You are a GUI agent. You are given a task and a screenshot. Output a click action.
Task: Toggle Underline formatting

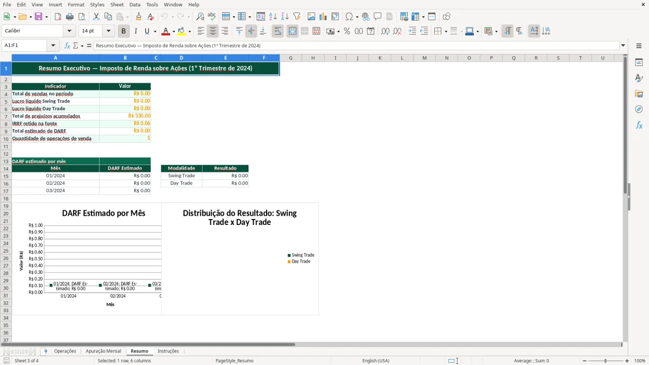point(147,31)
